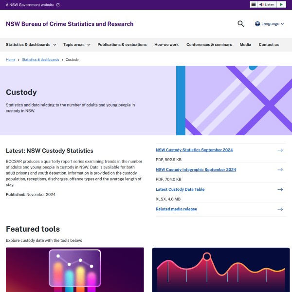This screenshot has height=292, width=292.
Task: Click the Home breadcrumb link
Action: (x=10, y=59)
